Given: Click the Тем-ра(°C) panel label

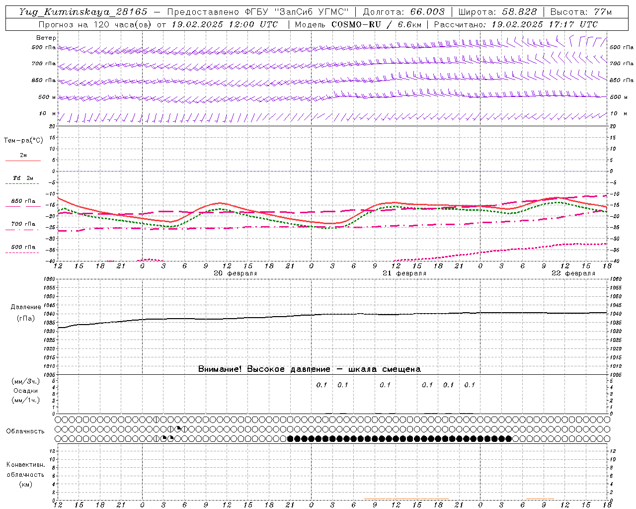Looking at the screenshot, I should pyautogui.click(x=23, y=141).
